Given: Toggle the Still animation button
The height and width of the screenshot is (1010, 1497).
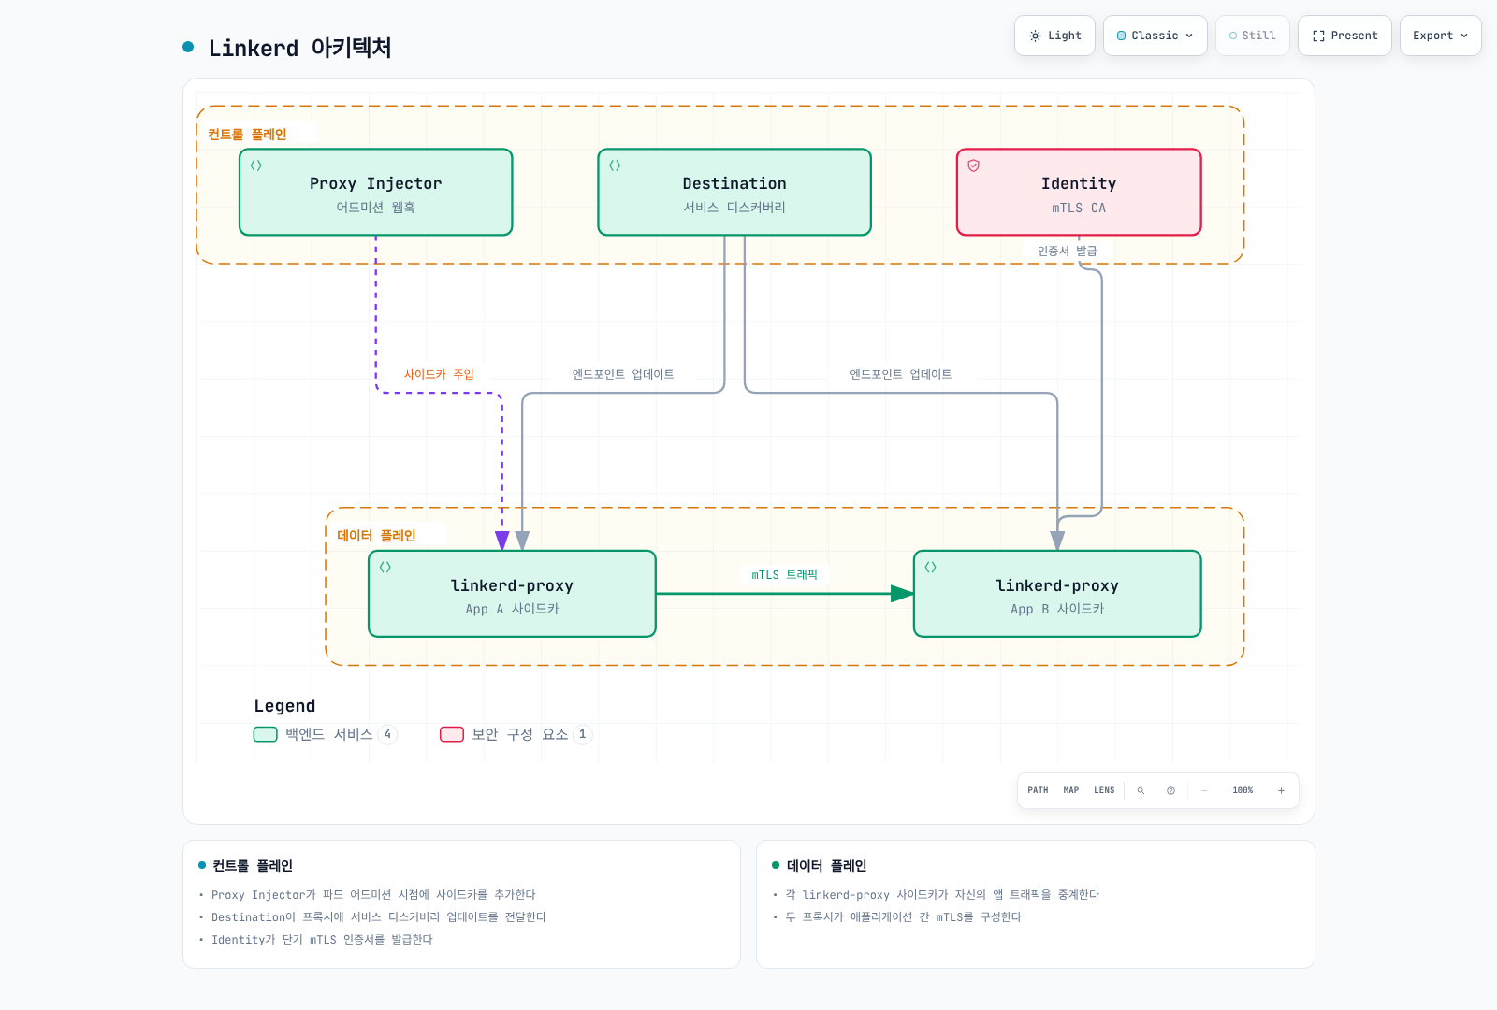Looking at the screenshot, I should click(x=1253, y=36).
